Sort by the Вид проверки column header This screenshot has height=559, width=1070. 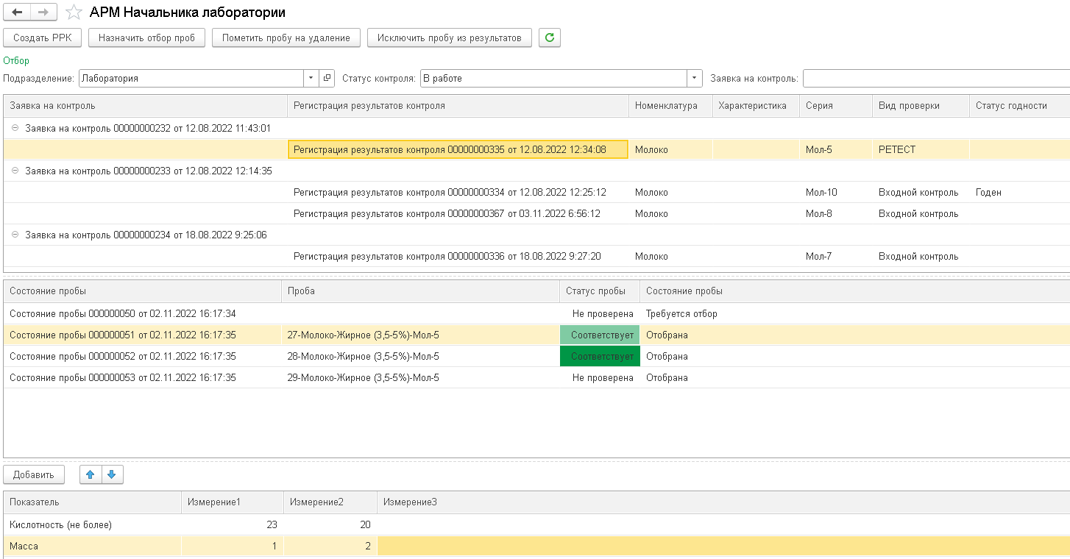pos(920,106)
